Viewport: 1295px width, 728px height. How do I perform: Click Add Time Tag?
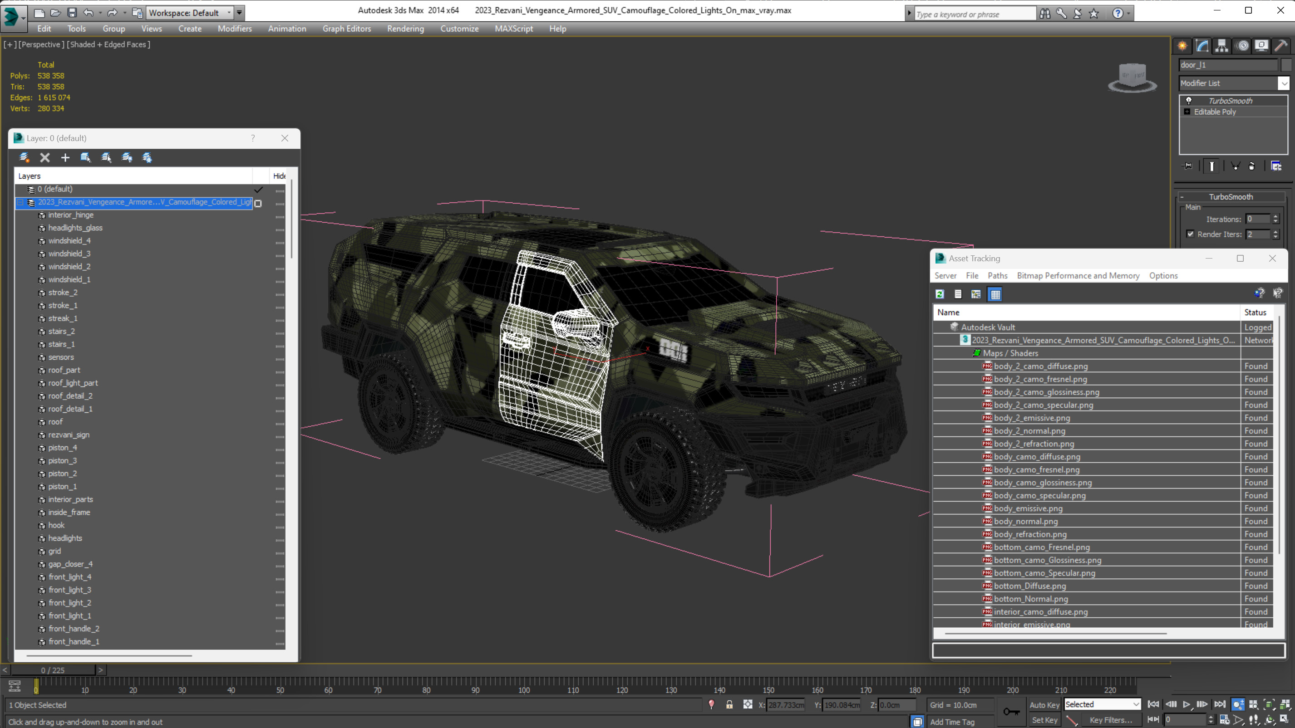pyautogui.click(x=952, y=722)
